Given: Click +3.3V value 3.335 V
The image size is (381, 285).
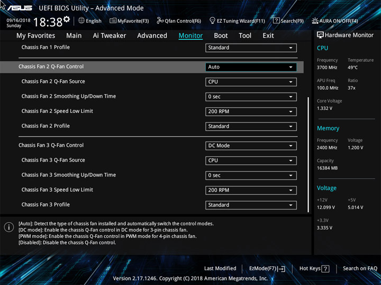Looking at the screenshot, I should (324, 228).
